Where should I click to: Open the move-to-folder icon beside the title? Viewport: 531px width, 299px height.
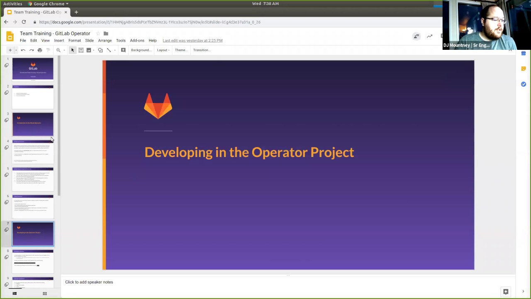pyautogui.click(x=106, y=33)
